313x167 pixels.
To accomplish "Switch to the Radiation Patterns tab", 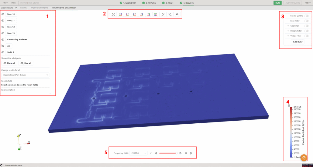I will click(x=40, y=8).
